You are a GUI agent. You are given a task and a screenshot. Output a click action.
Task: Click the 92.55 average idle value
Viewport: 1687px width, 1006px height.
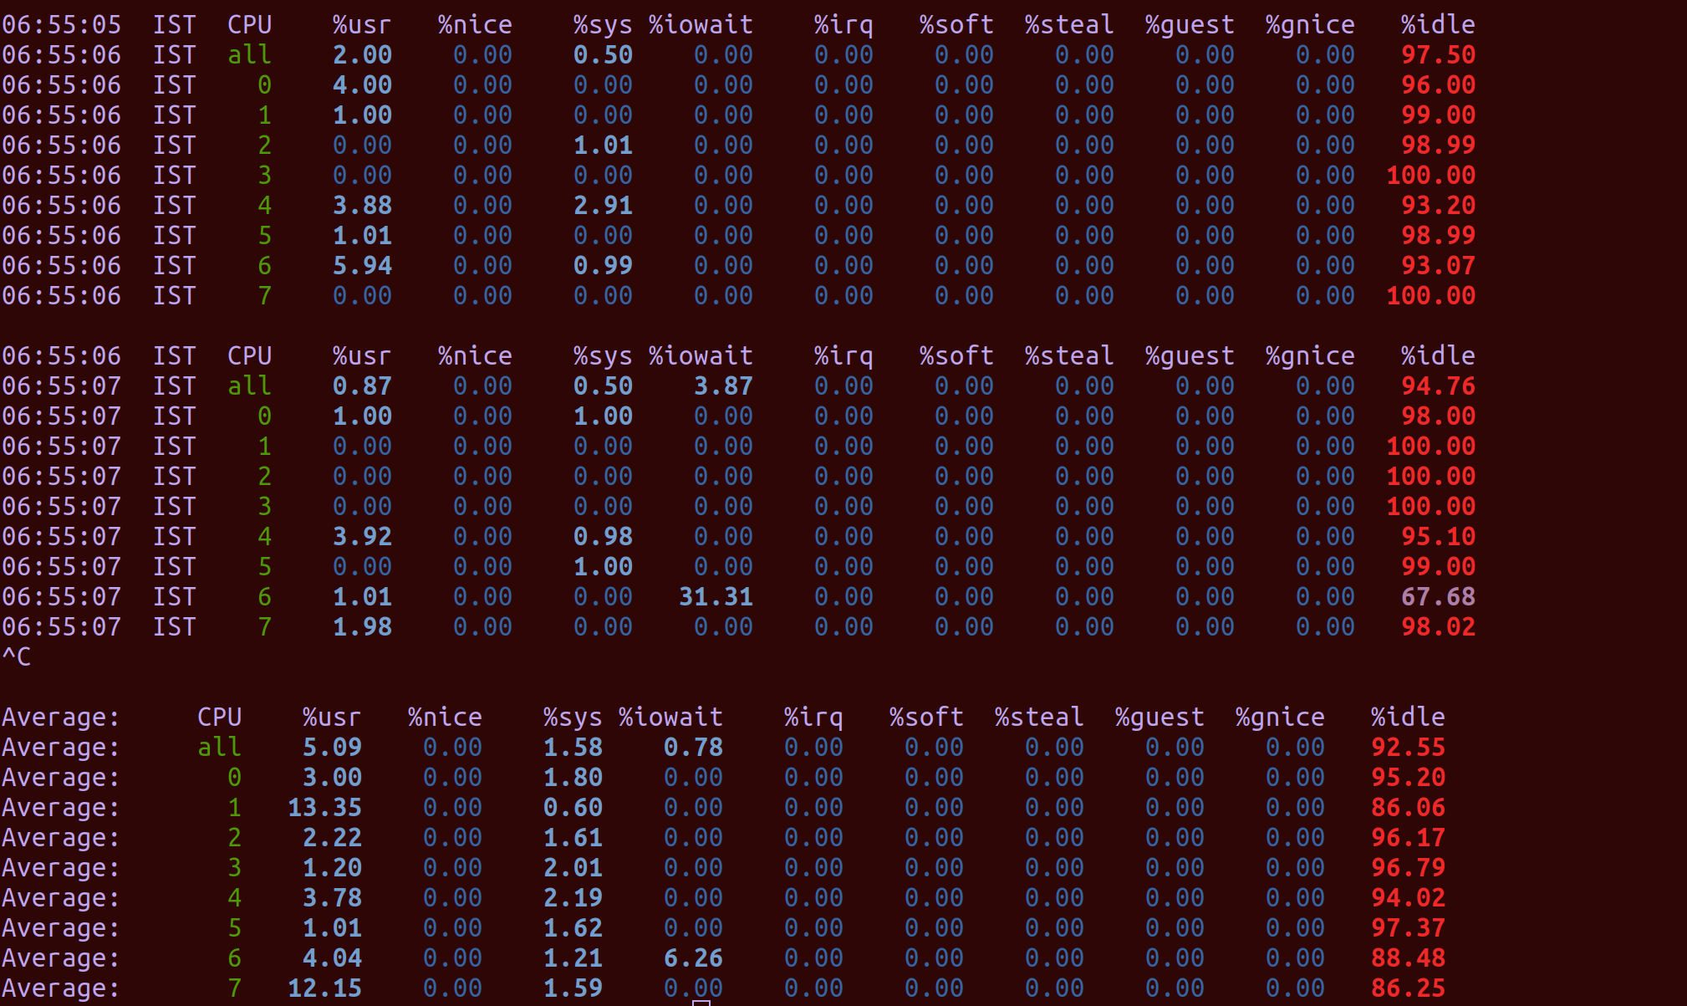[1408, 748]
